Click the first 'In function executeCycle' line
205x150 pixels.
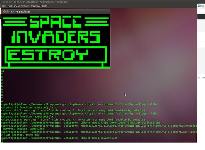(29, 107)
